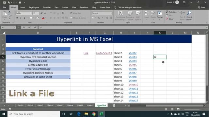Open Alignment settings dialog launcher
This screenshot has height=117, width=209.
[89, 23]
